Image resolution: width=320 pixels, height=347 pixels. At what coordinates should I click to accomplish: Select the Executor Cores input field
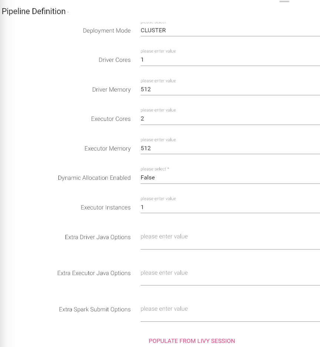[x=229, y=119]
